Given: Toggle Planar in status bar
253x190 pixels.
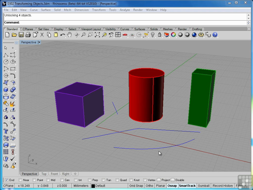Looking at the screenshot, I should 160,186.
